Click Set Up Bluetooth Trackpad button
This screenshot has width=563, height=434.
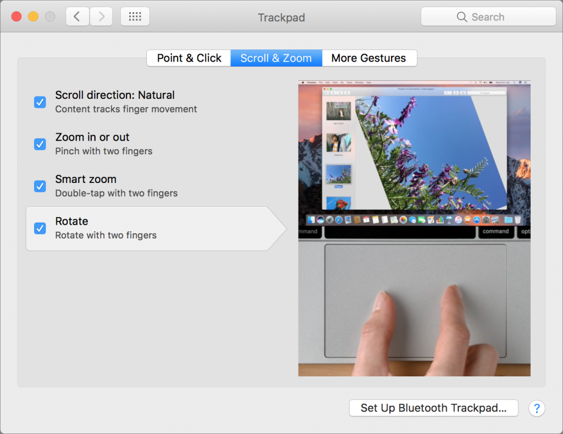433,408
